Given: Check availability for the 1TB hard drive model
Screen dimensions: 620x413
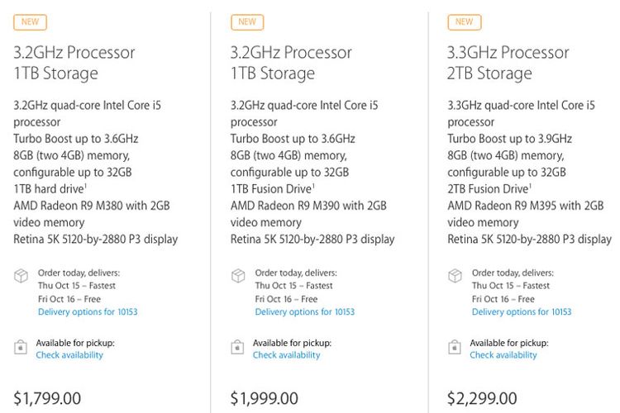Looking at the screenshot, I should [x=69, y=355].
